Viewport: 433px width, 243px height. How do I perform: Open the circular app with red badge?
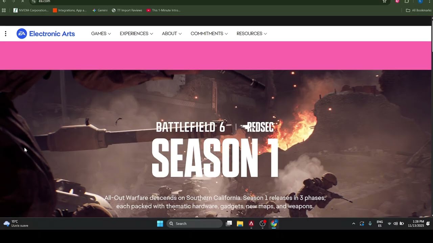coord(263,223)
